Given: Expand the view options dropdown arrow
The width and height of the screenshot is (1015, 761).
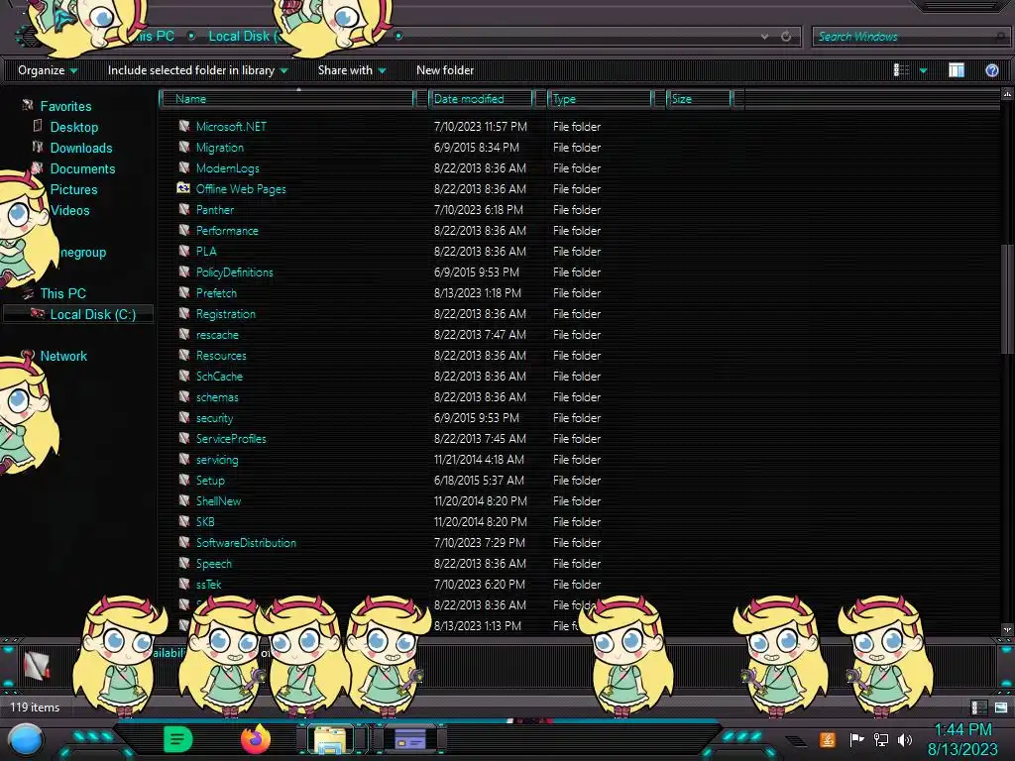Looking at the screenshot, I should tap(923, 70).
